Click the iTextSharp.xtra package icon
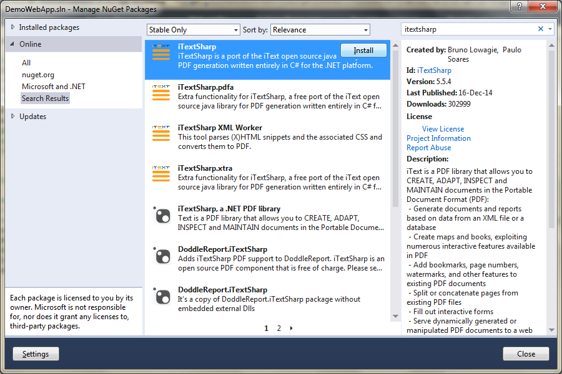This screenshot has width=562, height=374. pyautogui.click(x=161, y=173)
